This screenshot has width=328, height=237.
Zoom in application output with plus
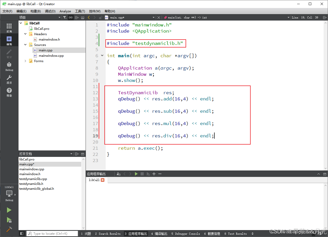point(154,174)
